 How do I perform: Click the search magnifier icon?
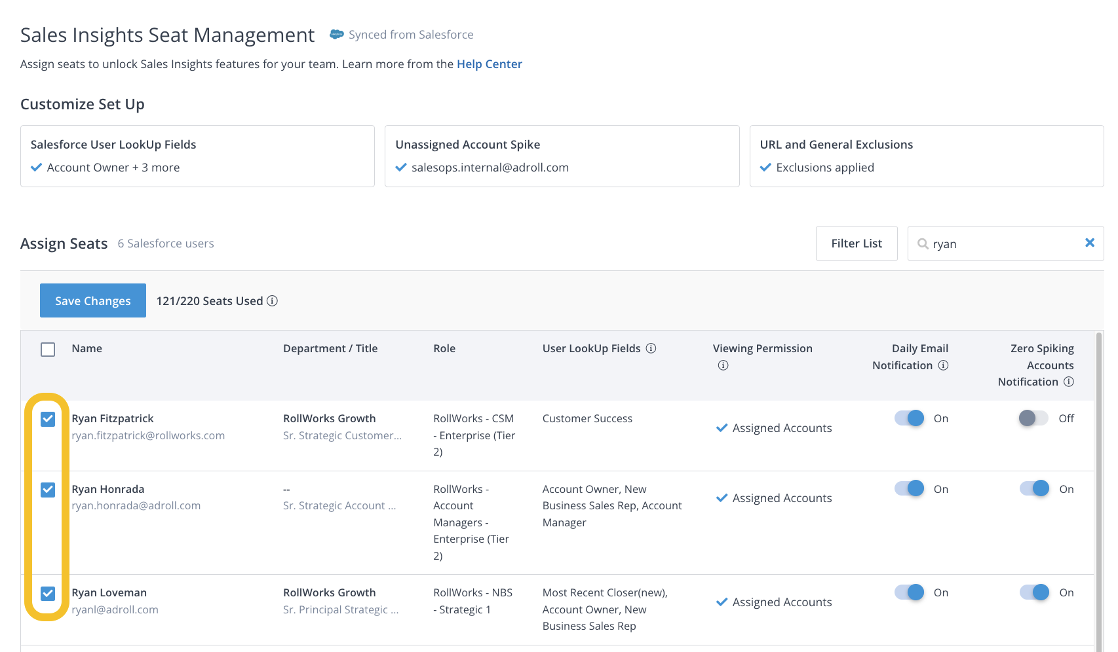click(923, 244)
